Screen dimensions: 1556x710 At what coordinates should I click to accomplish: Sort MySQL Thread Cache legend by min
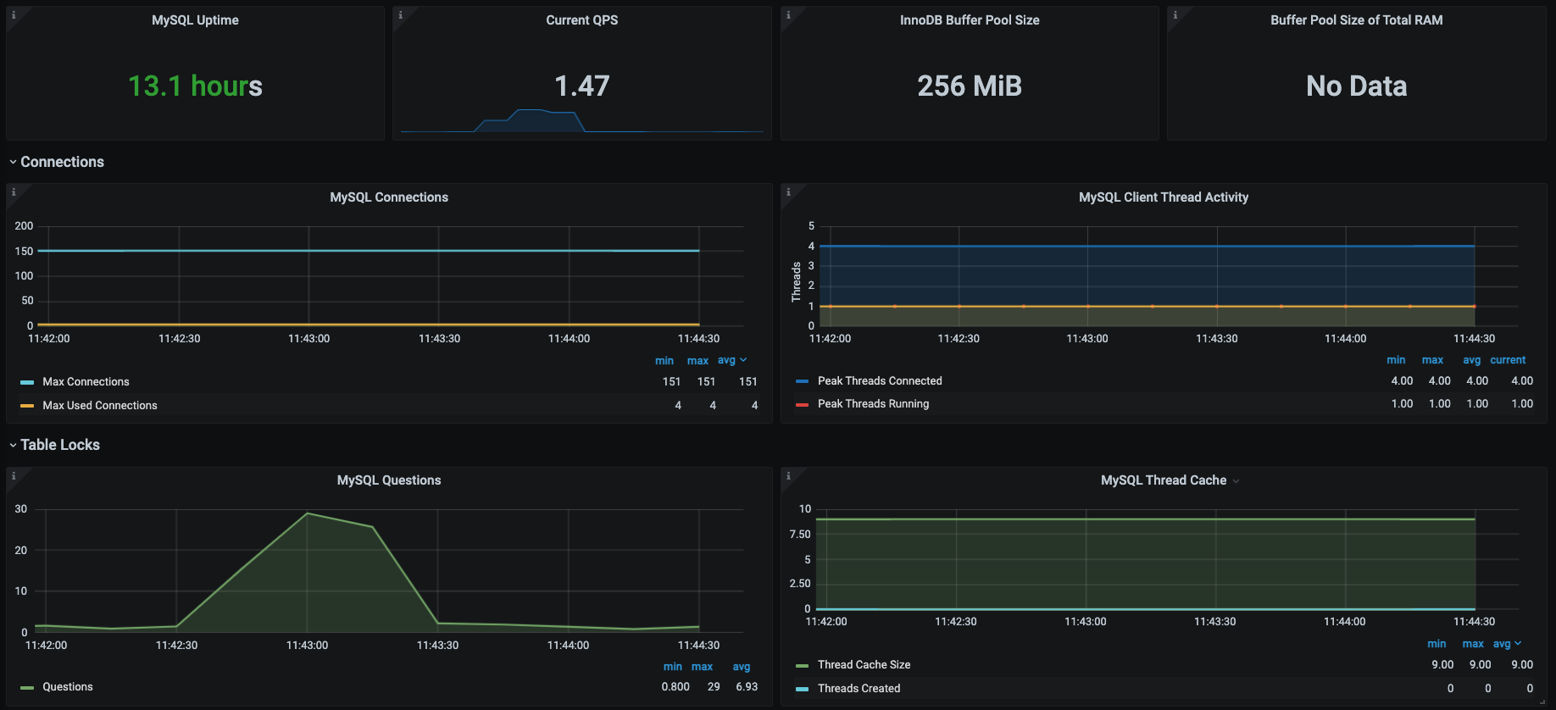coord(1437,644)
